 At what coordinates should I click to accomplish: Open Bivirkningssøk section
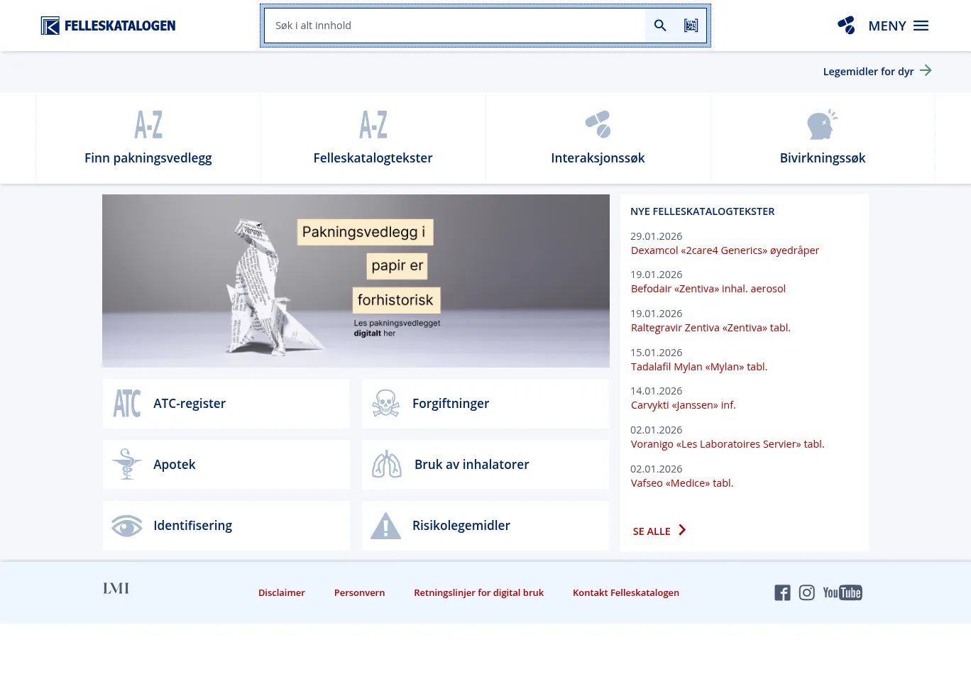(x=823, y=138)
